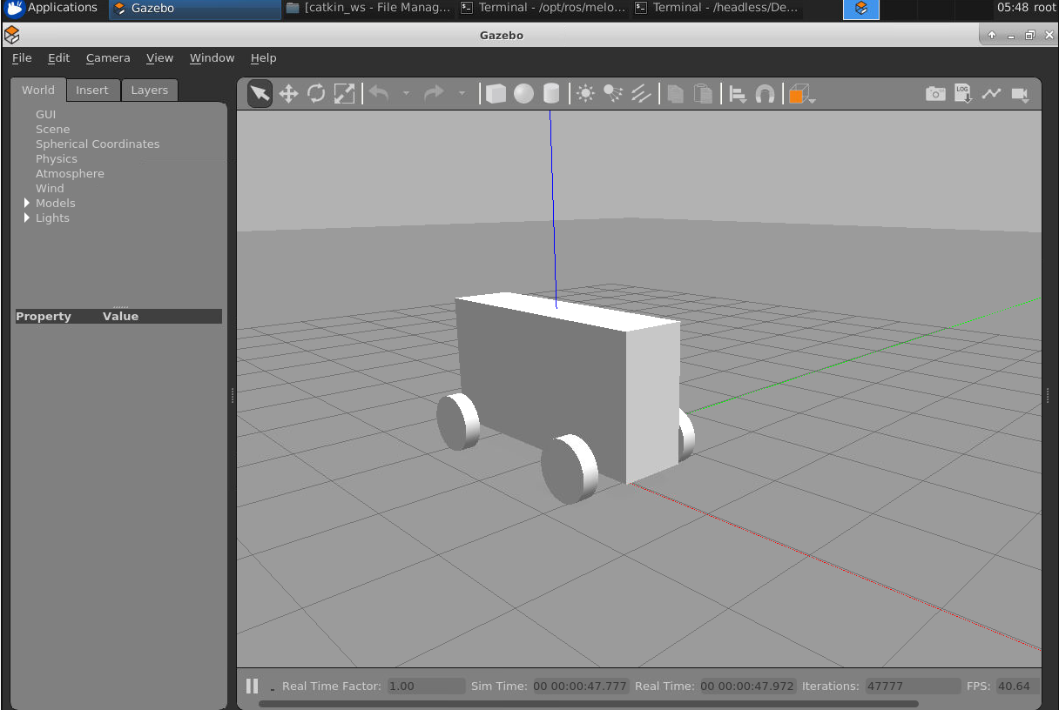1059x710 pixels.
Task: Click the Property column header
Action: pos(44,316)
